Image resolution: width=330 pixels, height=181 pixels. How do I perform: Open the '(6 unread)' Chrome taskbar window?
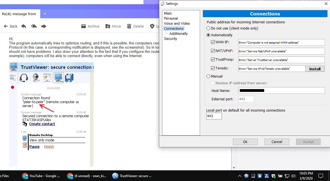(87, 176)
